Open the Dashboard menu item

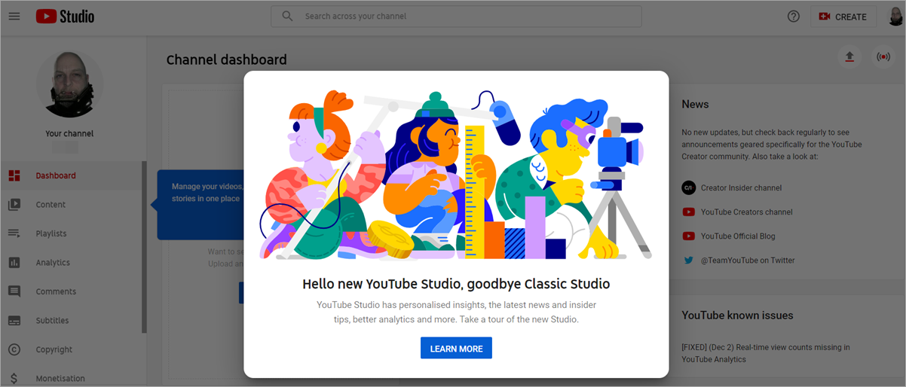(56, 175)
